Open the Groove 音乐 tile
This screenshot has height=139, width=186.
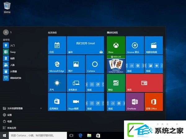coord(135,45)
